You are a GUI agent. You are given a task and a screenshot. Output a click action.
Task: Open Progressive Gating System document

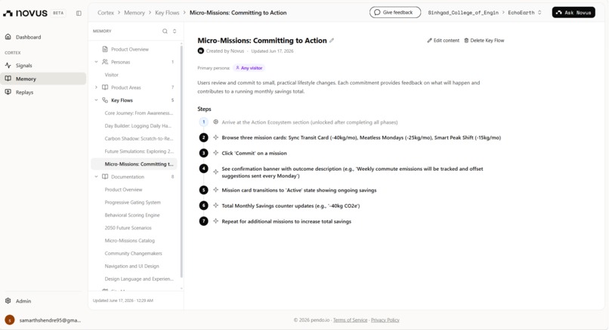pyautogui.click(x=132, y=202)
